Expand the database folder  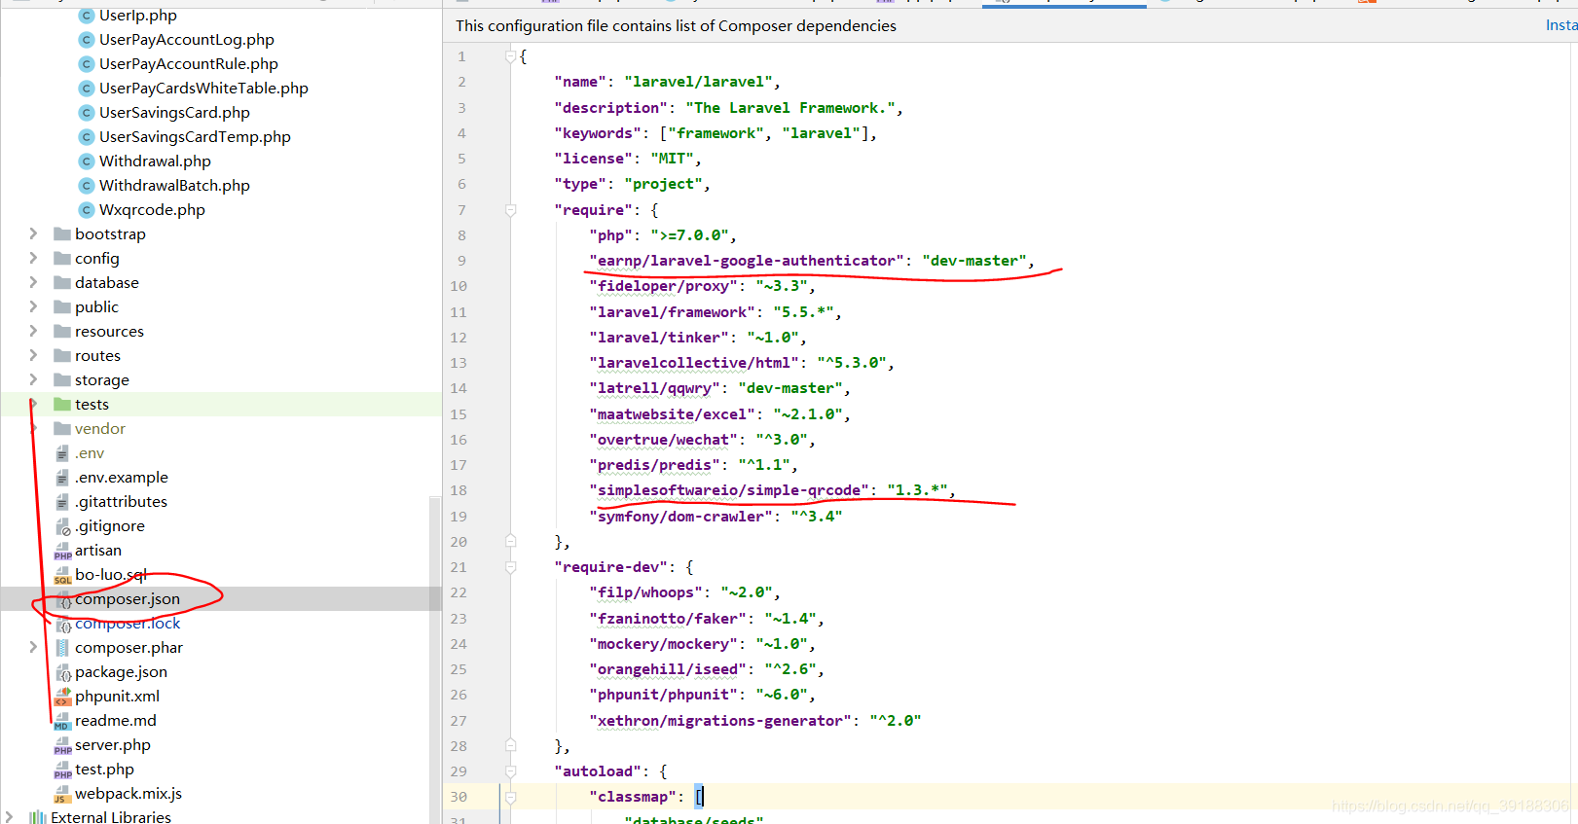click(33, 282)
